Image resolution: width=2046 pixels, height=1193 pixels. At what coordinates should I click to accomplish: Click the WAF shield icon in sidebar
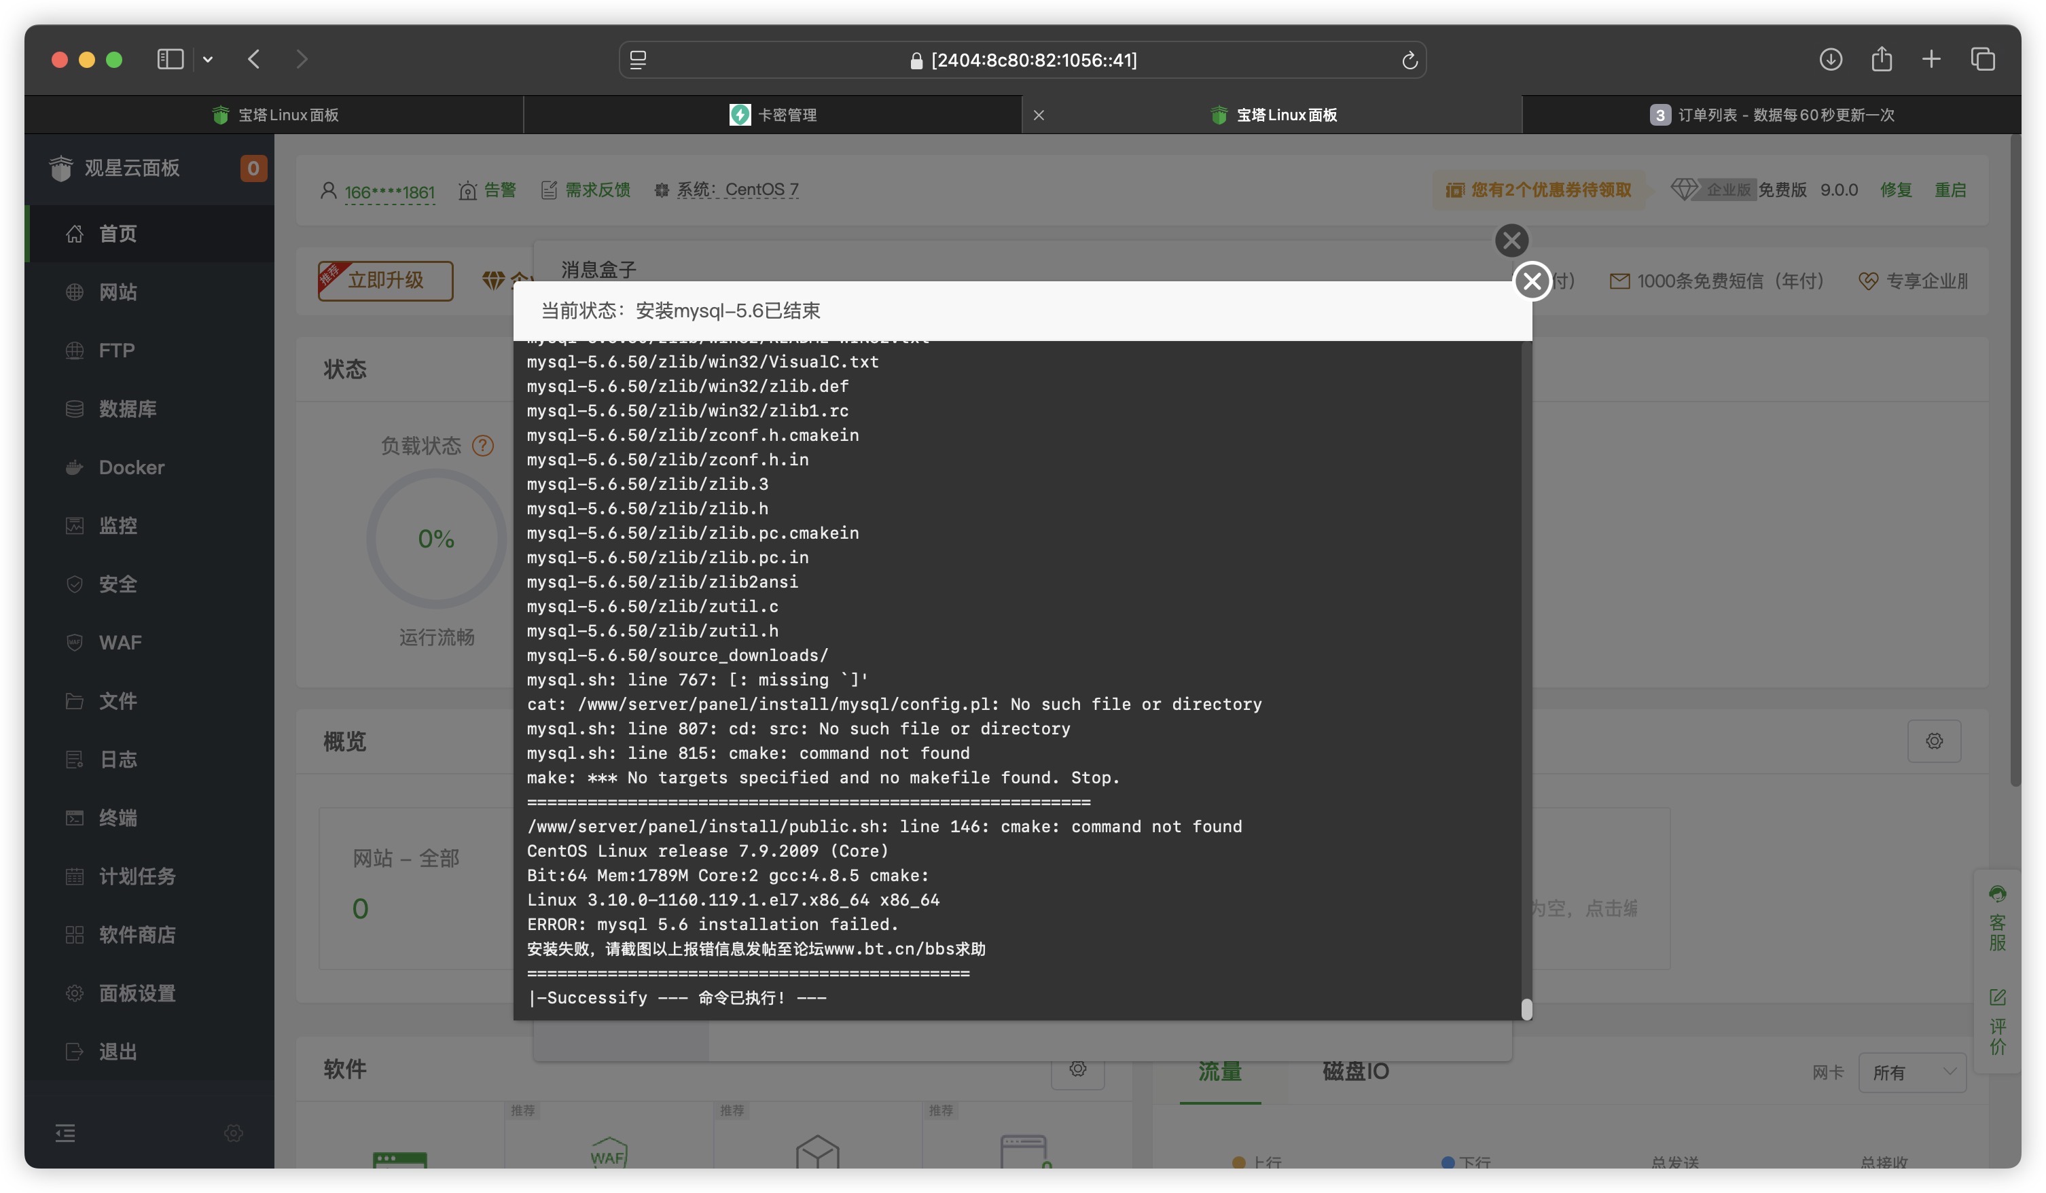pyautogui.click(x=74, y=643)
